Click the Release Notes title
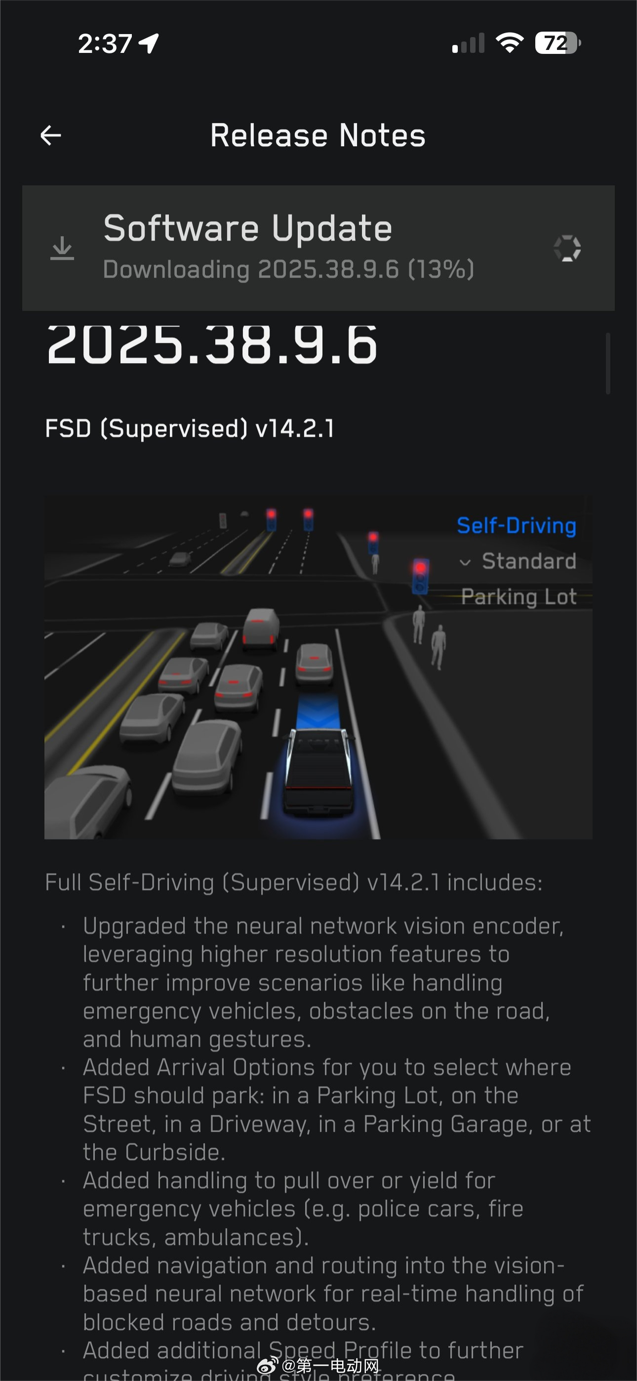The height and width of the screenshot is (1381, 637). click(318, 135)
